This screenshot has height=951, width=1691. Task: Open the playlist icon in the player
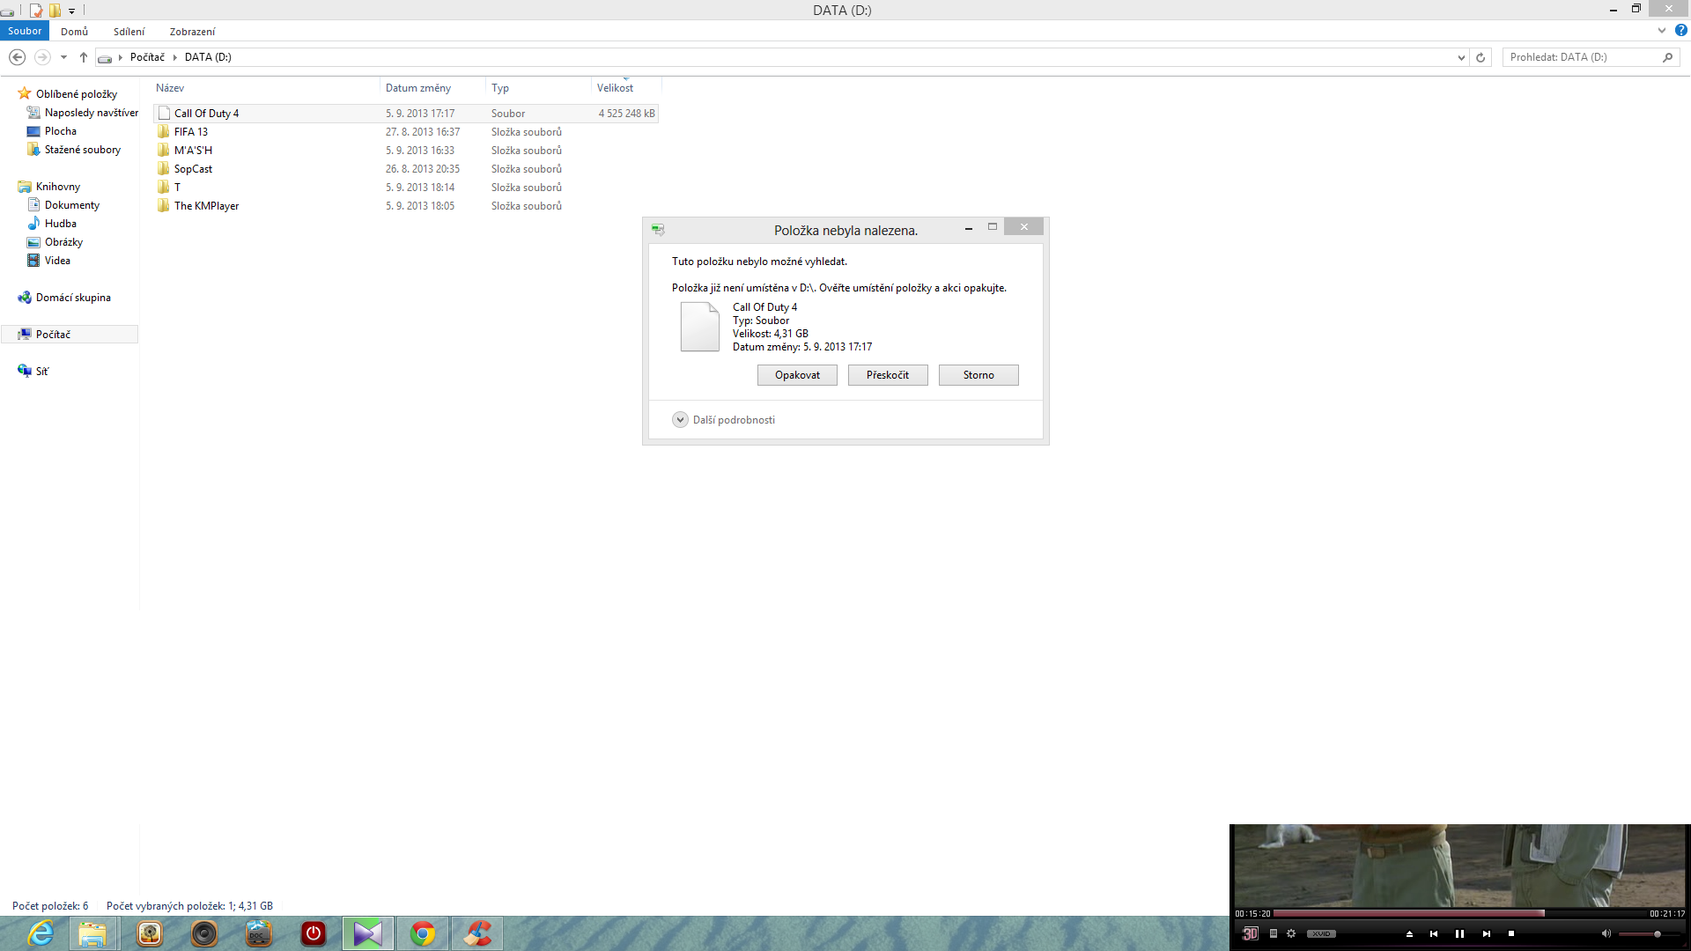1273,933
